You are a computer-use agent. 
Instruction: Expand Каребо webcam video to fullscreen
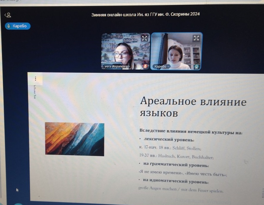pyautogui.click(x=196, y=38)
